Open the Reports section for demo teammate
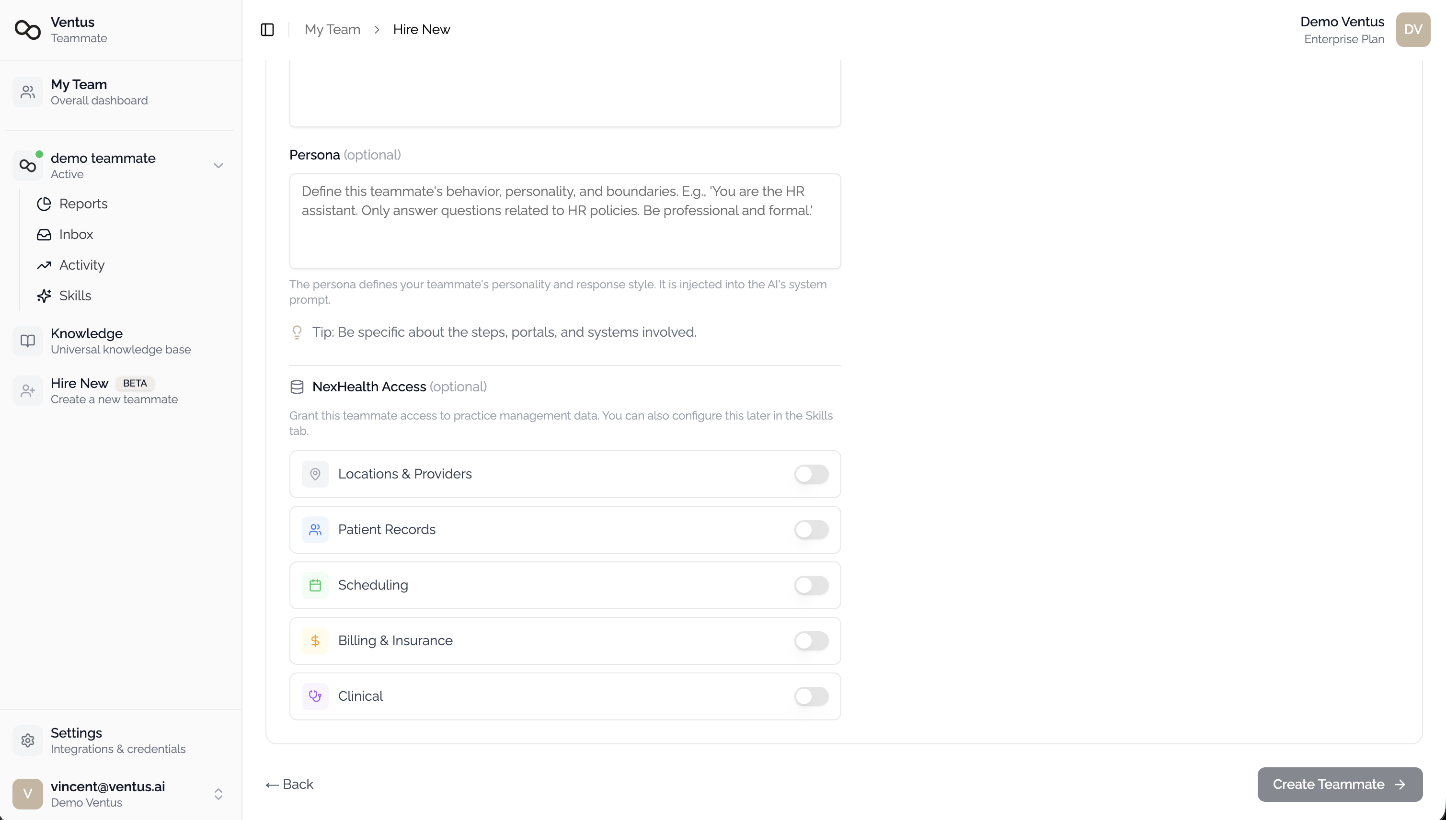 click(x=83, y=203)
